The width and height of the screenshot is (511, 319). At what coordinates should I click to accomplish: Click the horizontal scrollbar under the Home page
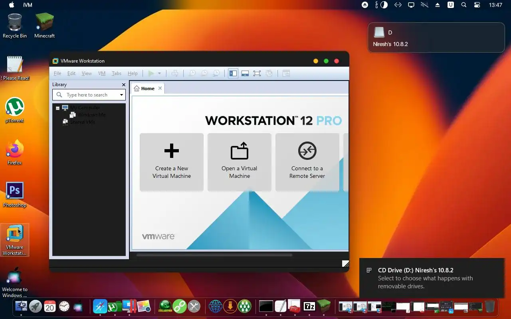pos(214,255)
